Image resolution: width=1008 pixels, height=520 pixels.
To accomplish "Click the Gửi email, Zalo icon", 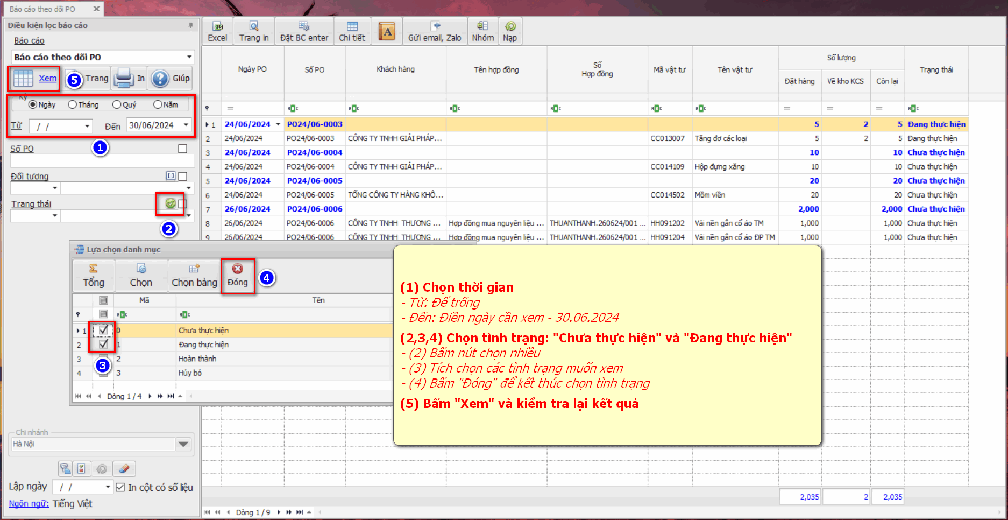I will pyautogui.click(x=435, y=31).
